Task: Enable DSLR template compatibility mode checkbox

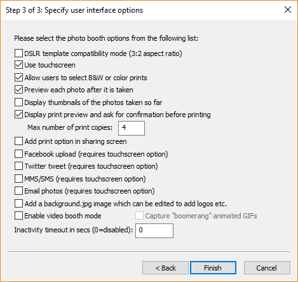Action: pos(18,53)
